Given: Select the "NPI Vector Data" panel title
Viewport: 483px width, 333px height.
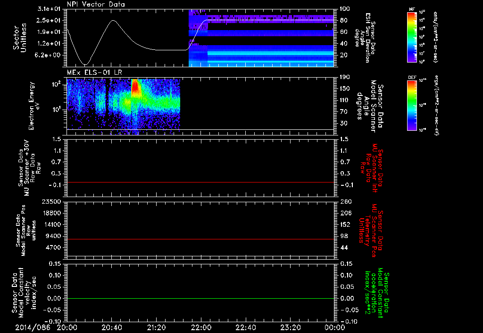Looking at the screenshot, I should tap(96, 4).
